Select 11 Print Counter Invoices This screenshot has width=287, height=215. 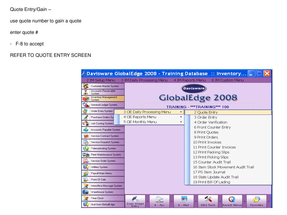click(228, 147)
